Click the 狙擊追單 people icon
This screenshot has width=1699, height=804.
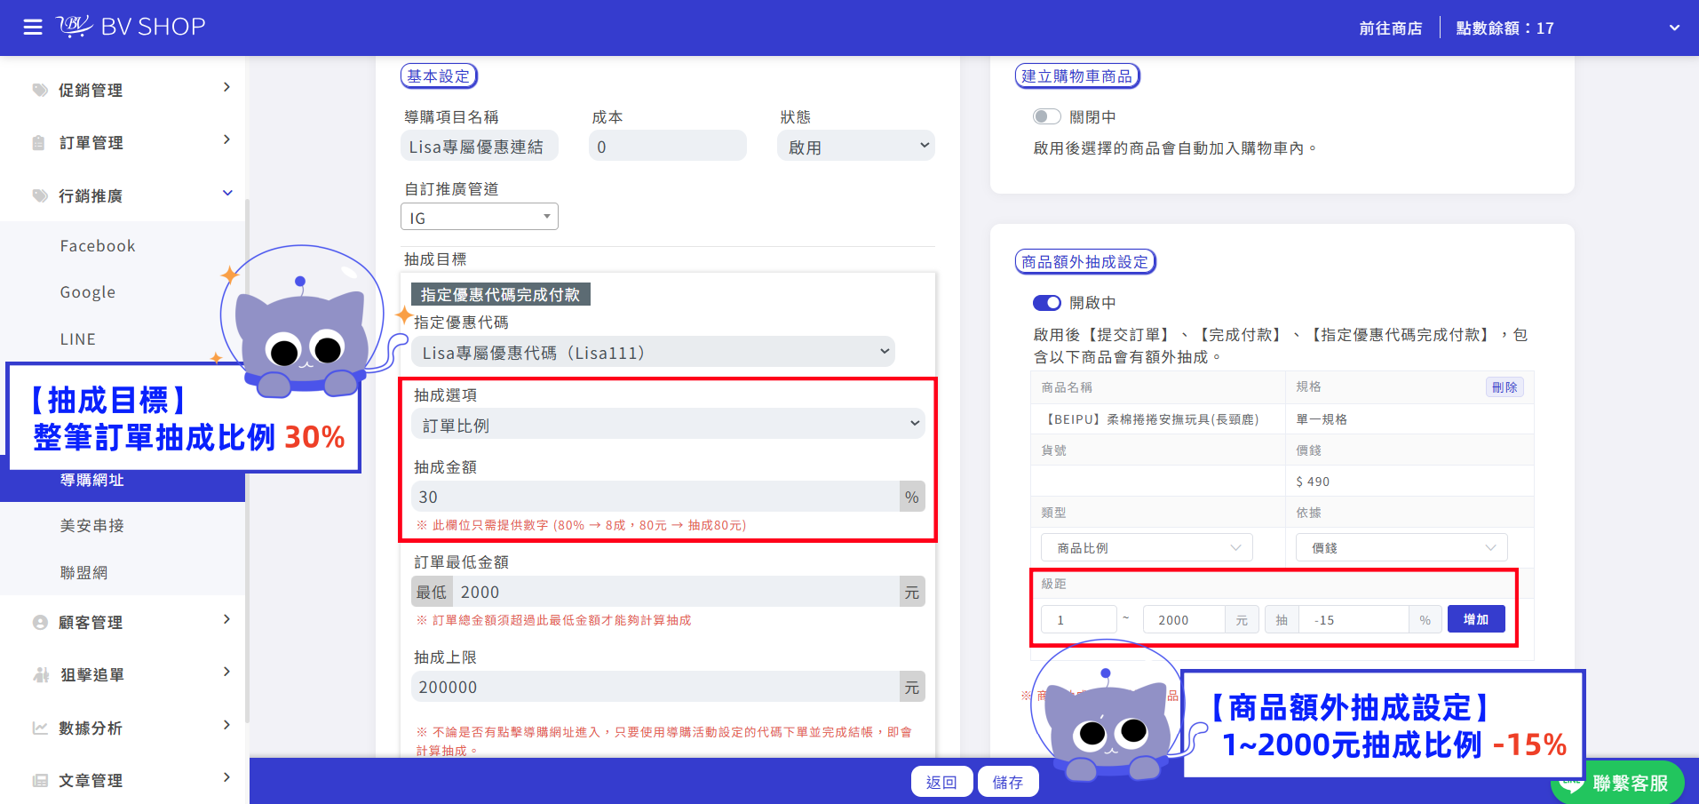coord(41,674)
